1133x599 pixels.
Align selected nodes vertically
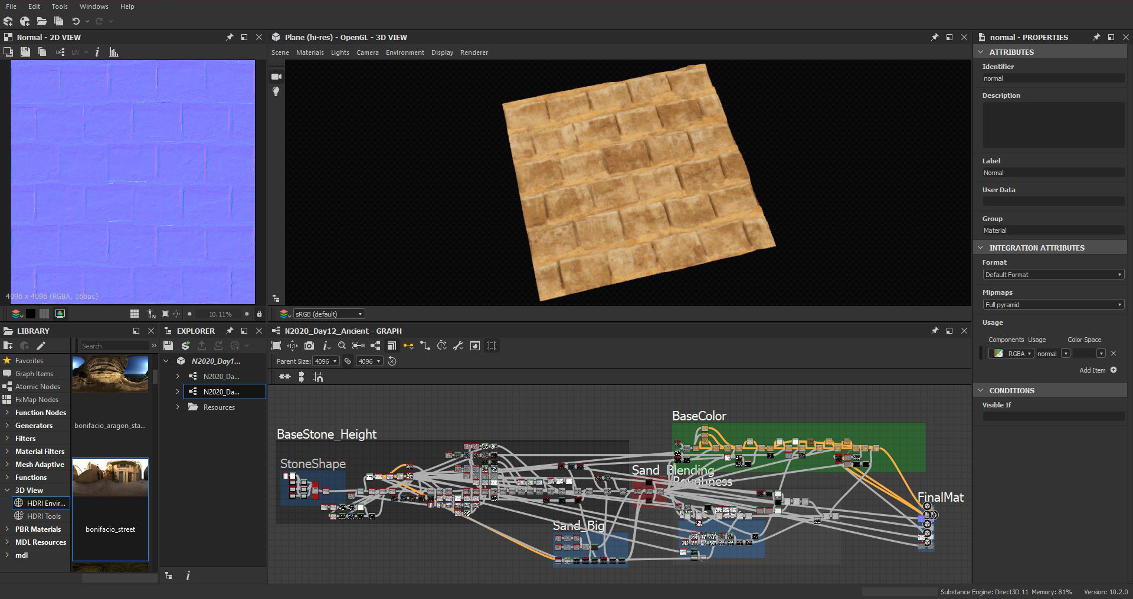click(302, 377)
